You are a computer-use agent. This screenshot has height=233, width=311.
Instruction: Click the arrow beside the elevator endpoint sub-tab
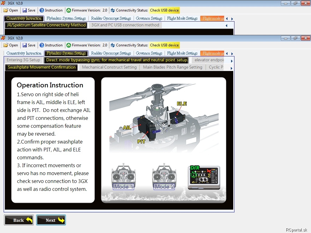(x=232, y=61)
